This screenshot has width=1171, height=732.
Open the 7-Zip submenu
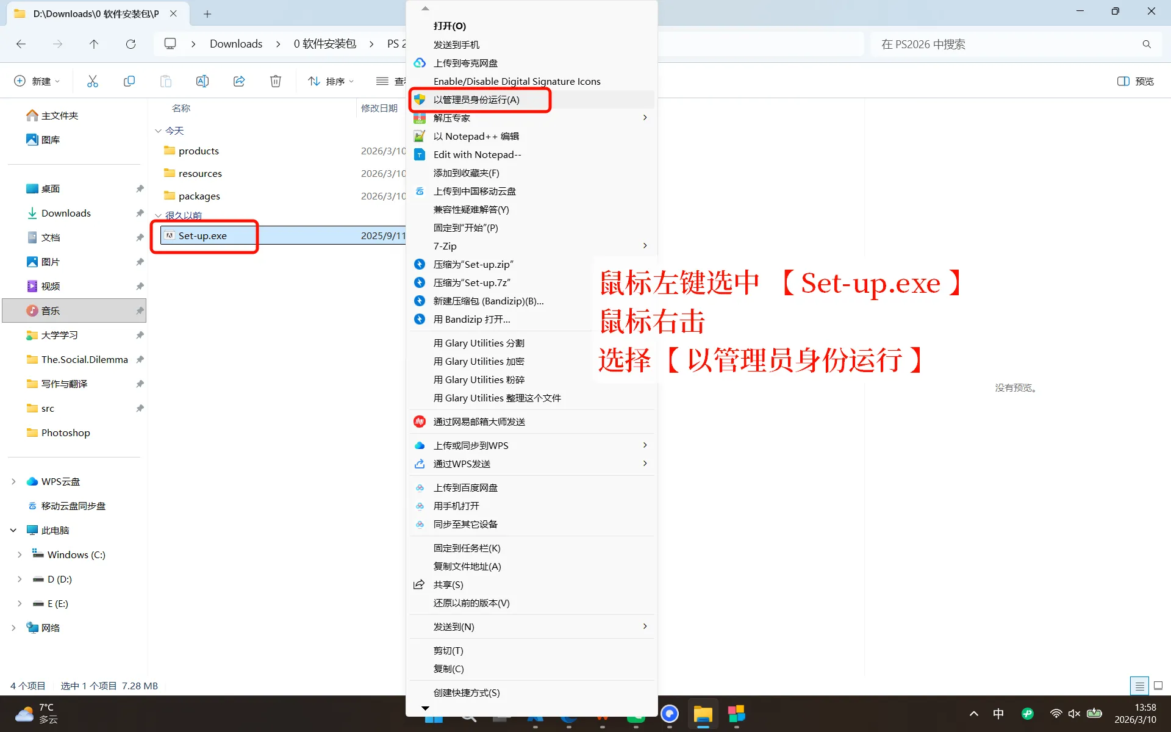[445, 246]
